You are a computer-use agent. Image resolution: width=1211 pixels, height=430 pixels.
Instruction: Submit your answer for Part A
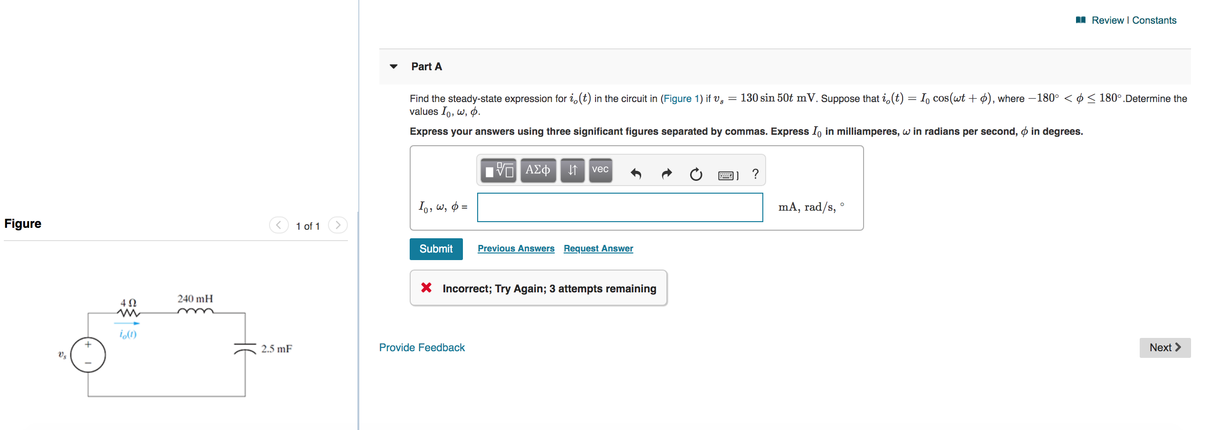click(x=435, y=249)
